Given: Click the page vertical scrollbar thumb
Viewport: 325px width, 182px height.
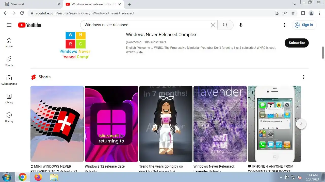Looking at the screenshot, I should pyautogui.click(x=323, y=53).
